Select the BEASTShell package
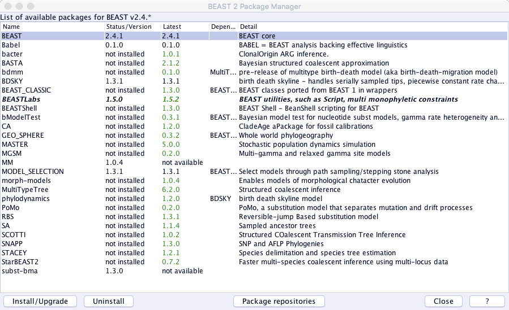The image size is (509, 310). (254, 108)
